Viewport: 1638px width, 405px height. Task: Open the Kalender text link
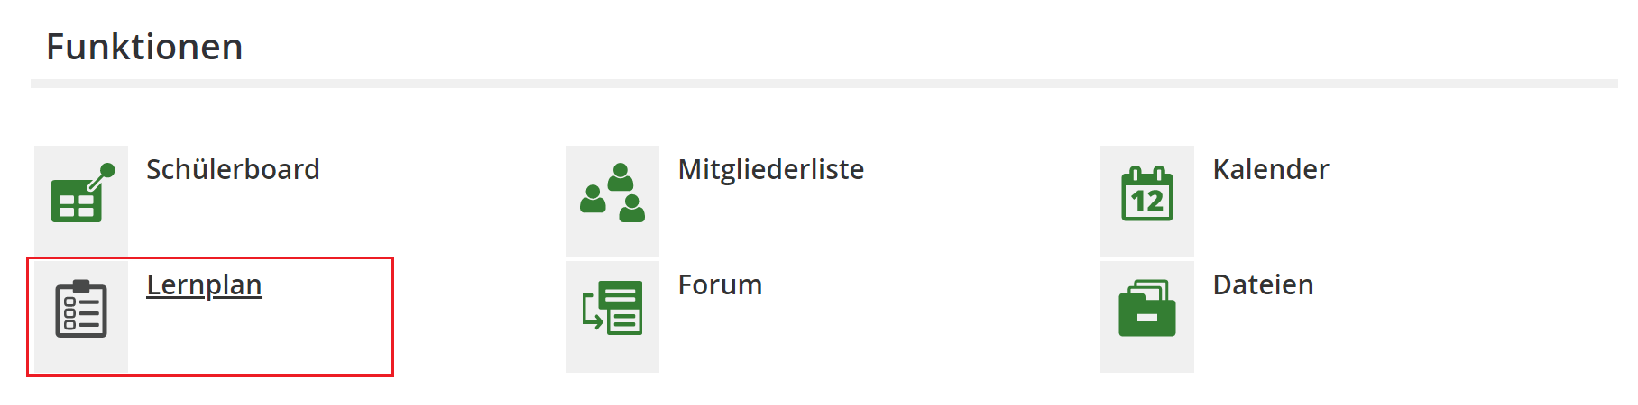tap(1270, 169)
